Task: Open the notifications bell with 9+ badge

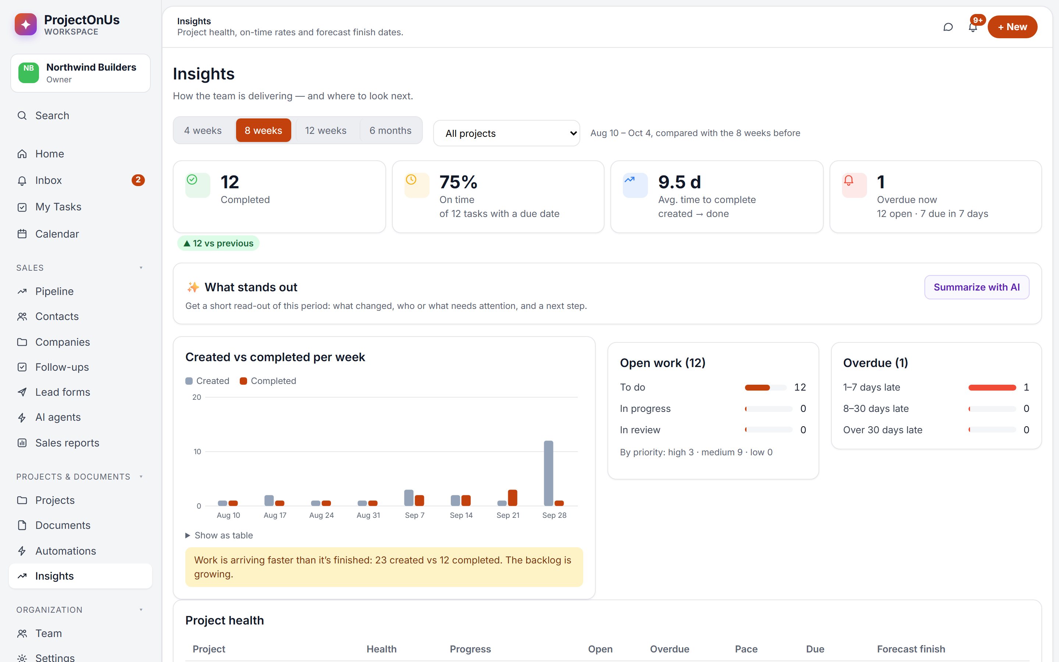Action: pyautogui.click(x=972, y=27)
